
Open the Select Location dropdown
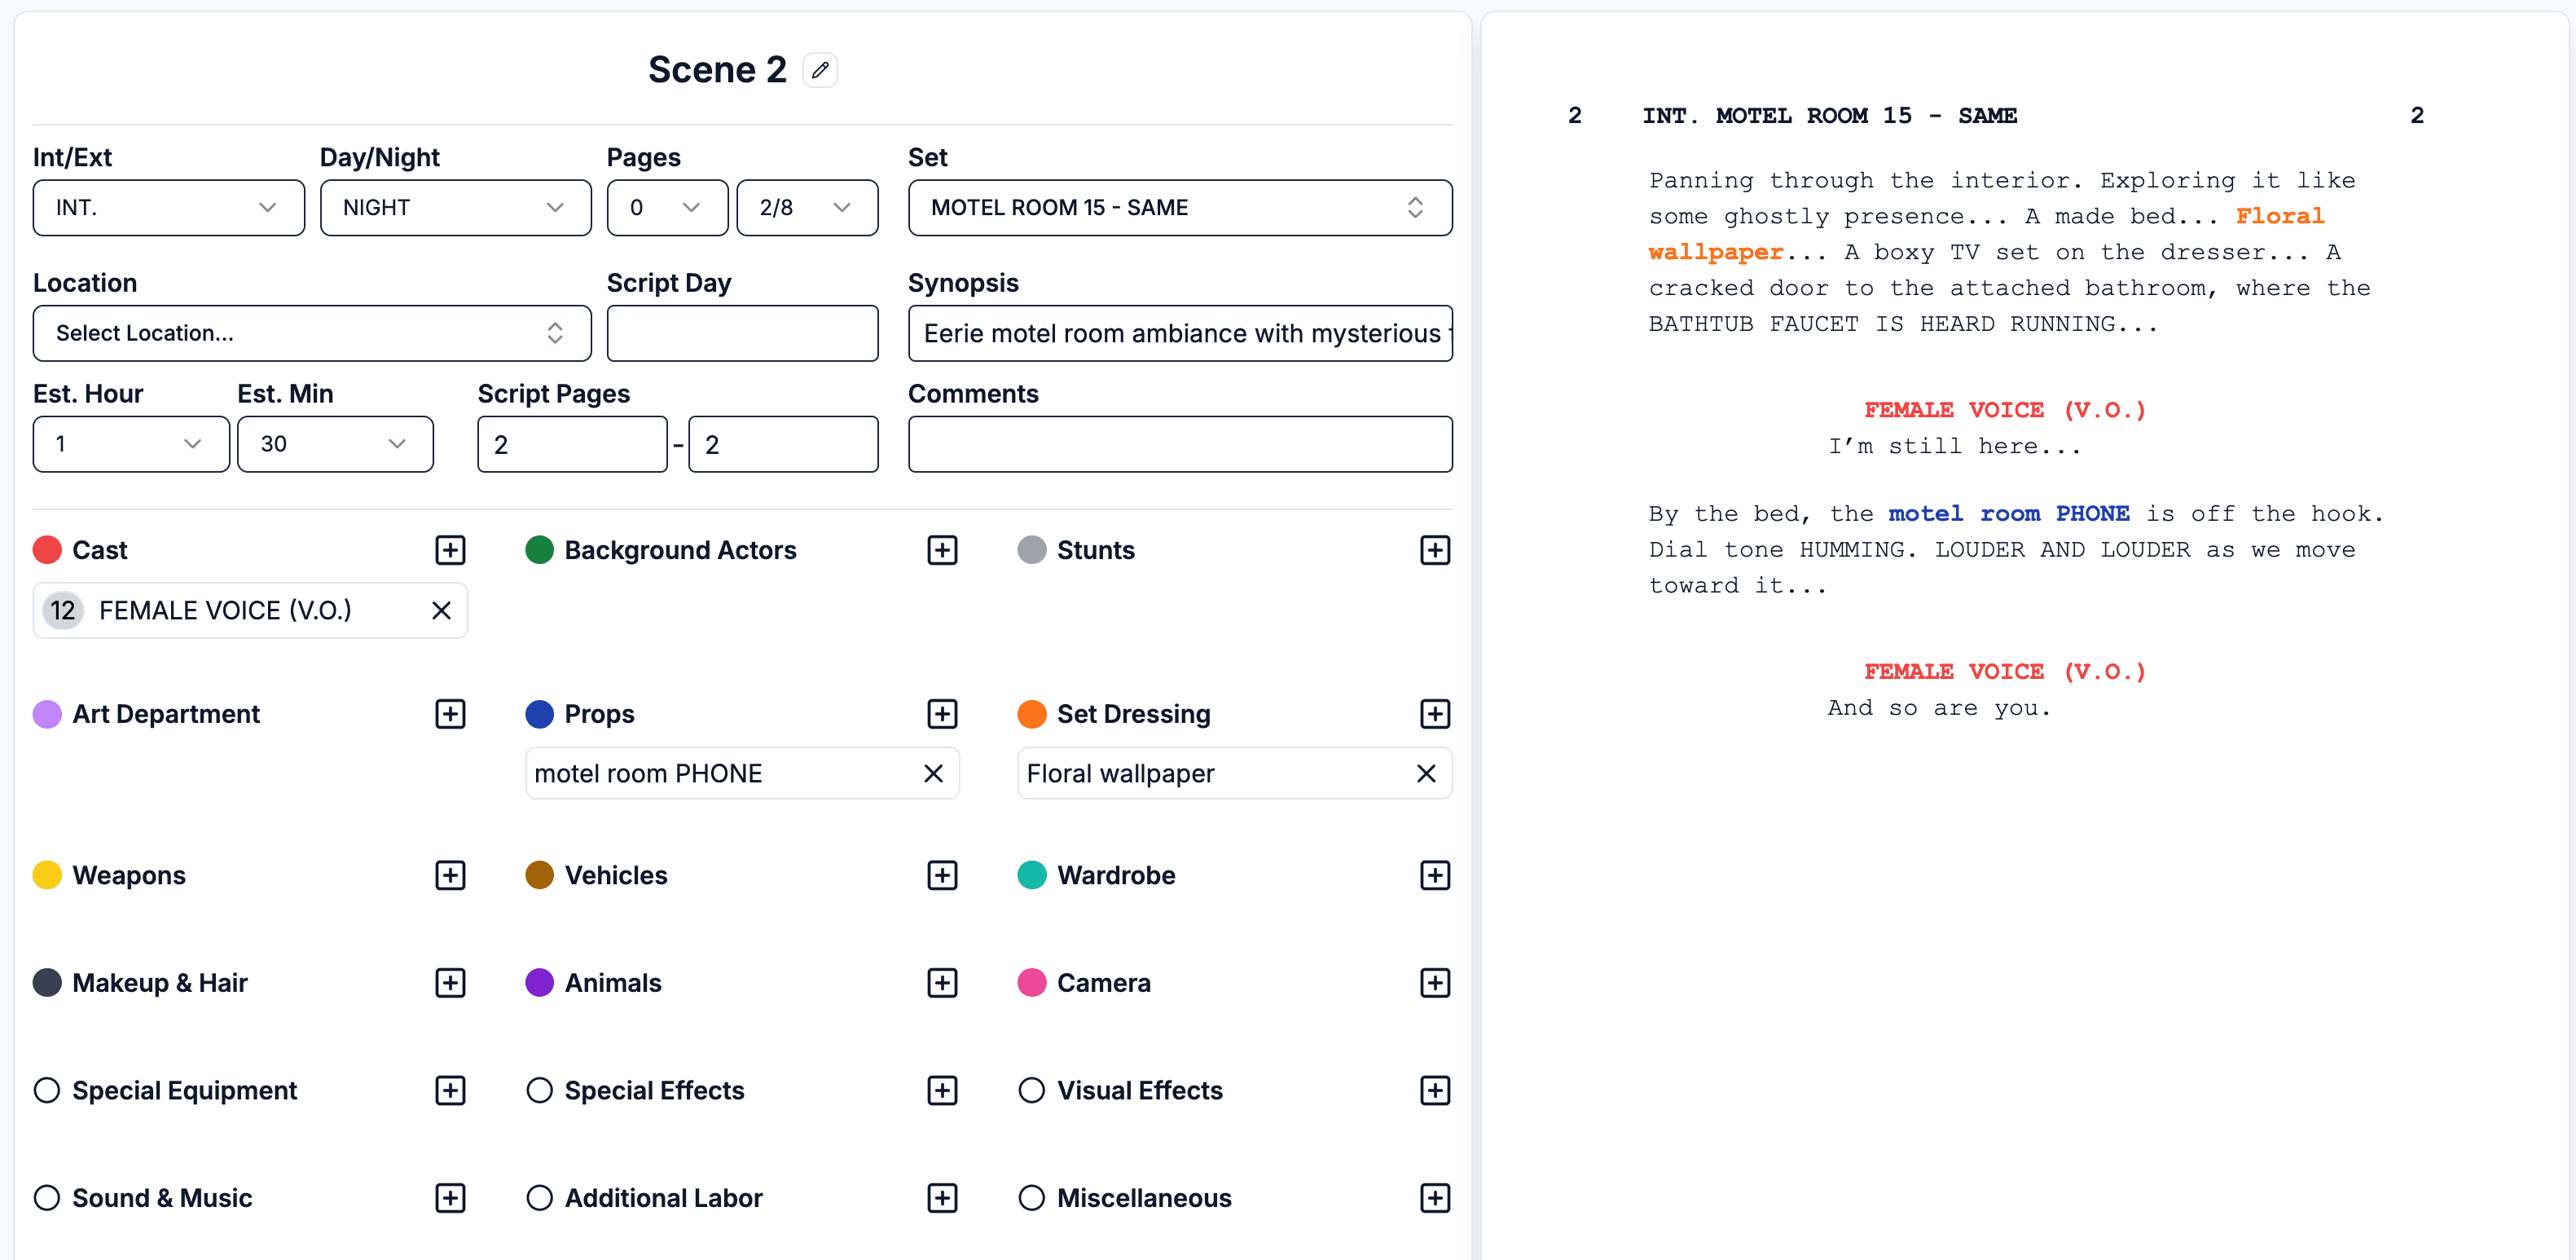click(x=311, y=333)
